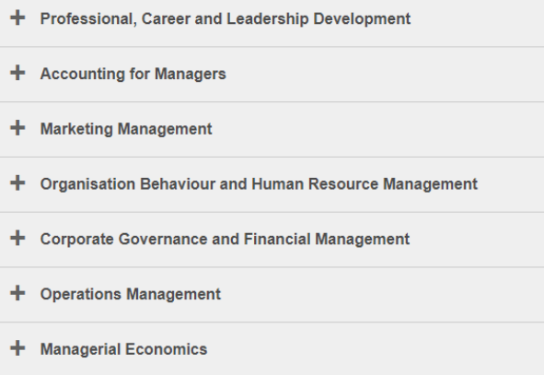Expand the Accounting for Managers heading text

pos(133,74)
